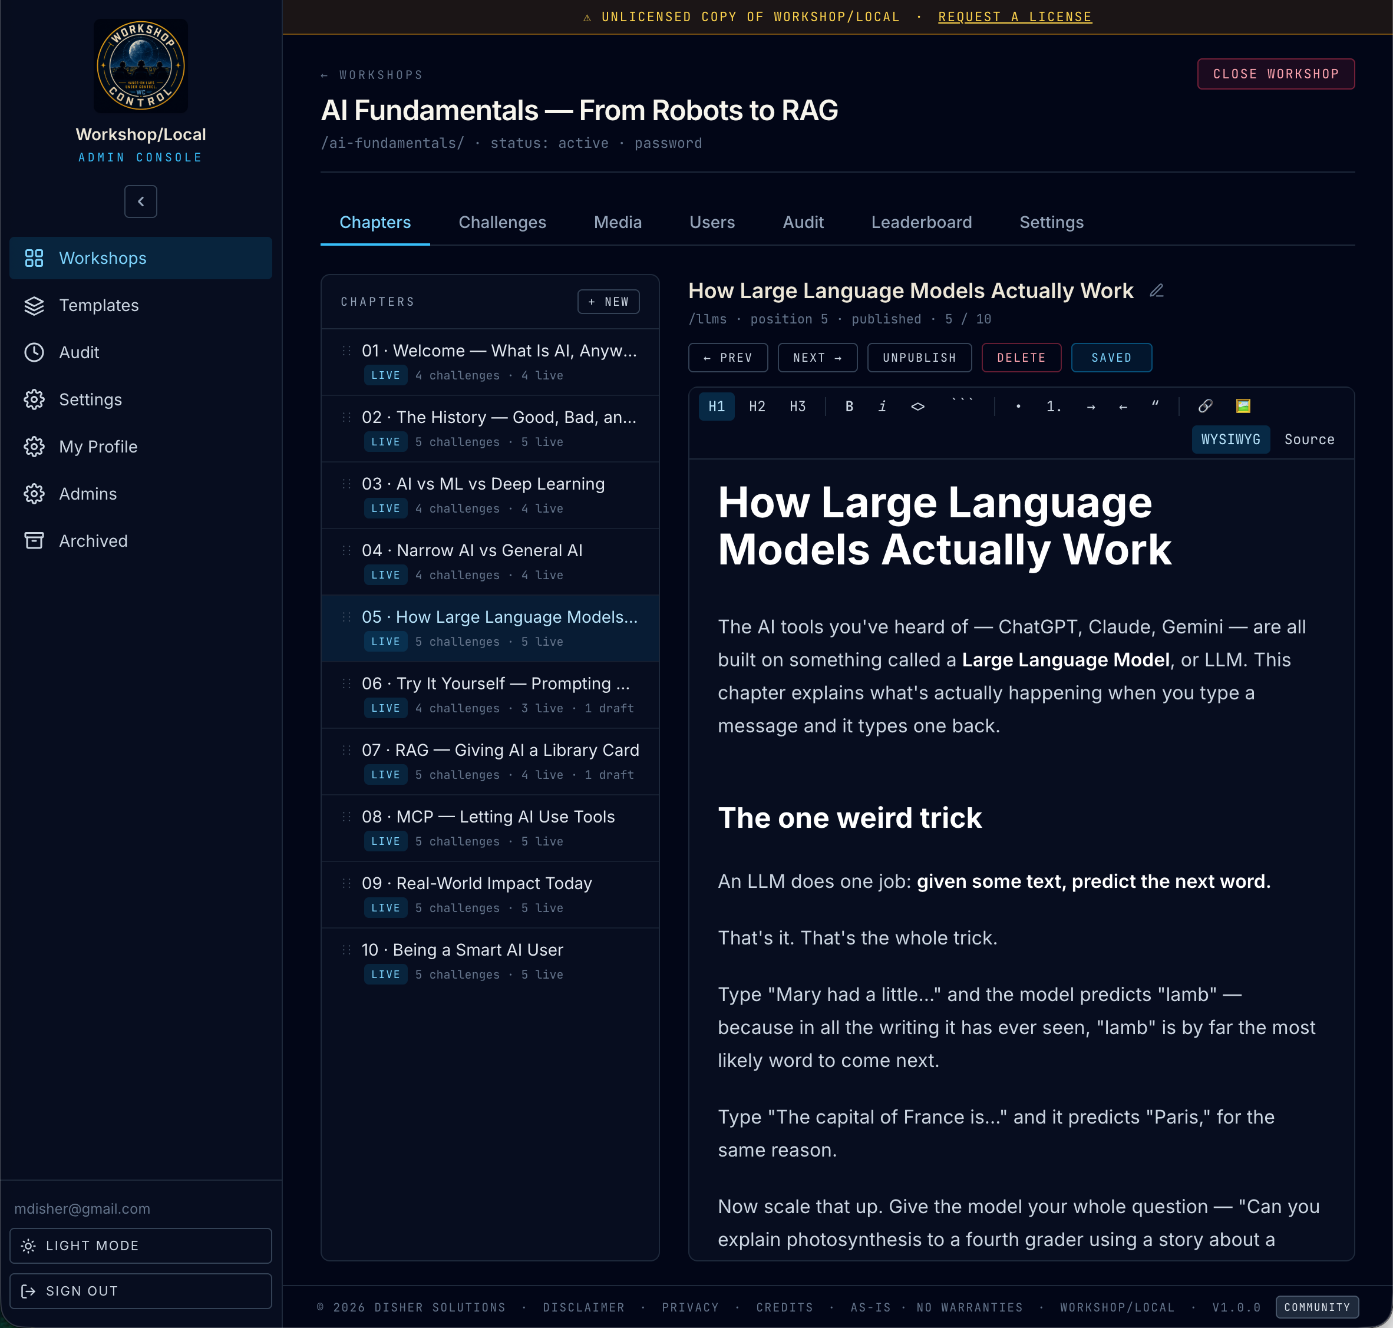1393x1328 pixels.
Task: Open the Leaderboard tab
Action: tap(921, 222)
